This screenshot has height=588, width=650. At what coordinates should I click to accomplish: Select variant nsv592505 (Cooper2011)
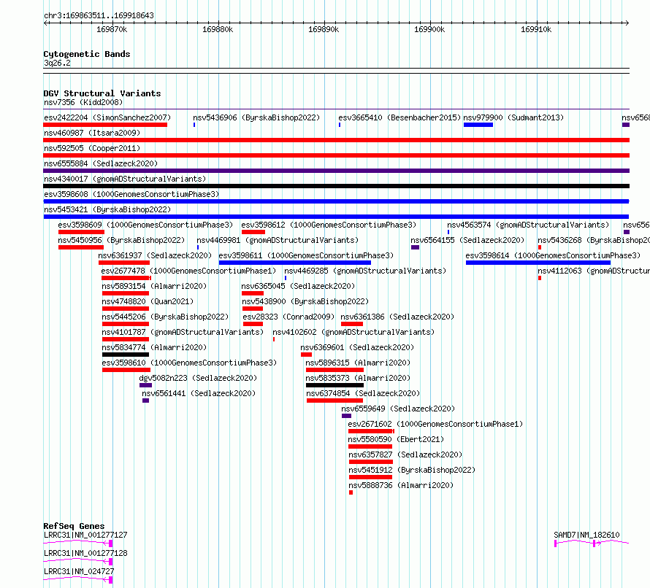click(92, 148)
